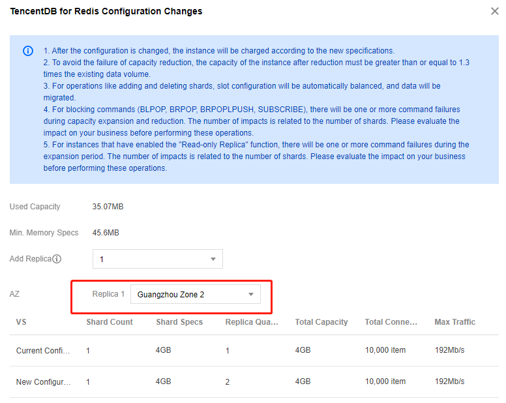The width and height of the screenshot is (506, 403).
Task: Click the Guangzhou Zone 2 dropdown arrow
Action: [251, 294]
